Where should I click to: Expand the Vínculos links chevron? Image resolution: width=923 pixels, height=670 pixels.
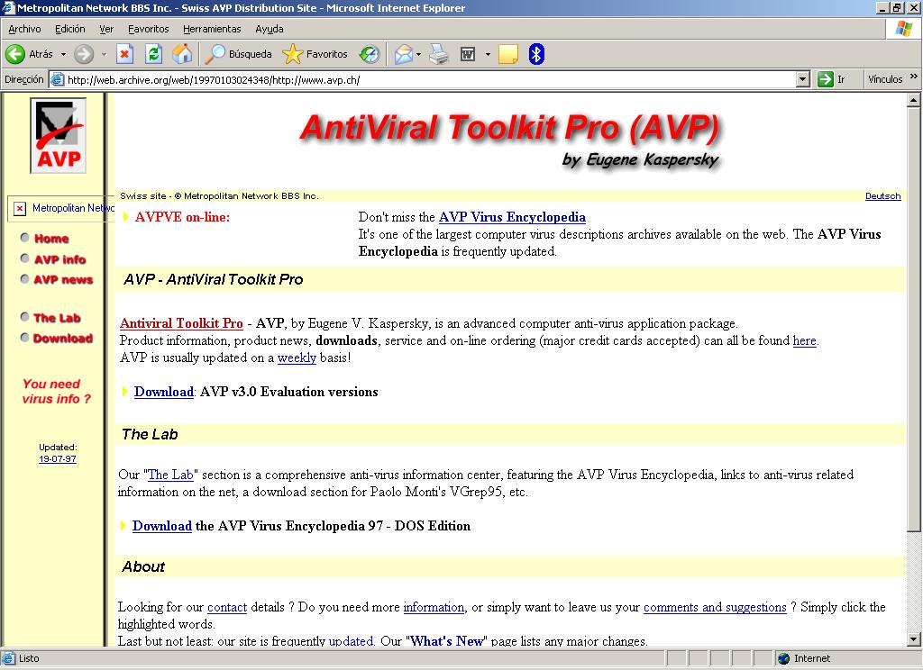tap(914, 77)
